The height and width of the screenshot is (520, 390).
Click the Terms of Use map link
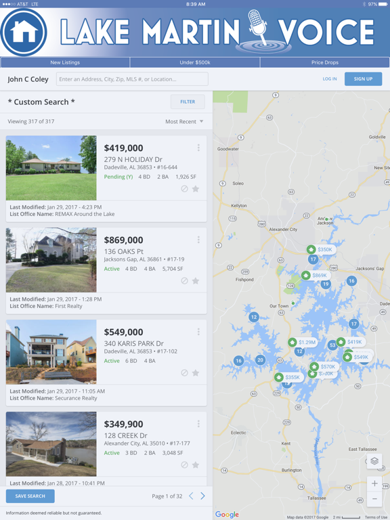tap(376, 517)
